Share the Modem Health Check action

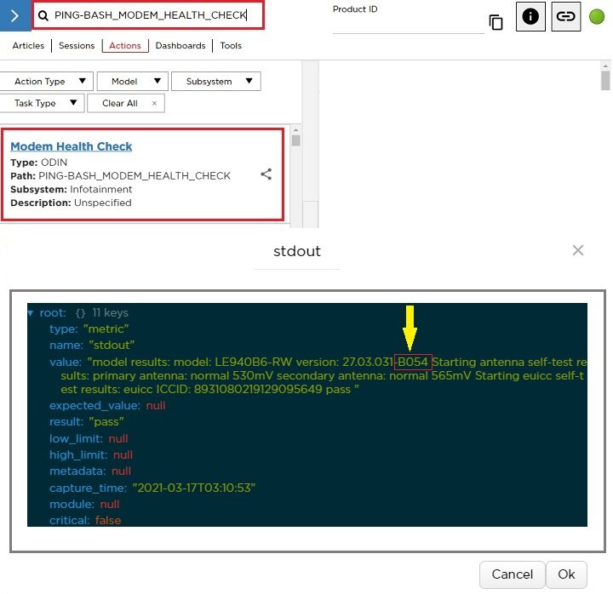click(x=266, y=174)
